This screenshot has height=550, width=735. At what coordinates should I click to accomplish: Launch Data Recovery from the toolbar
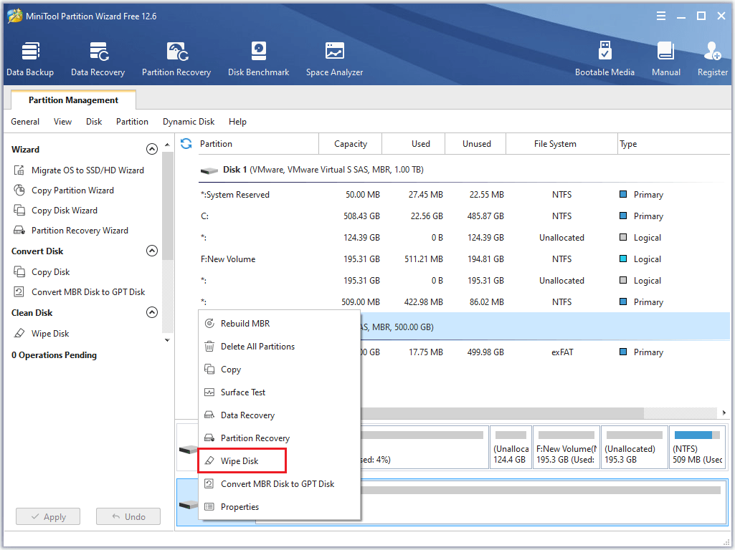98,59
